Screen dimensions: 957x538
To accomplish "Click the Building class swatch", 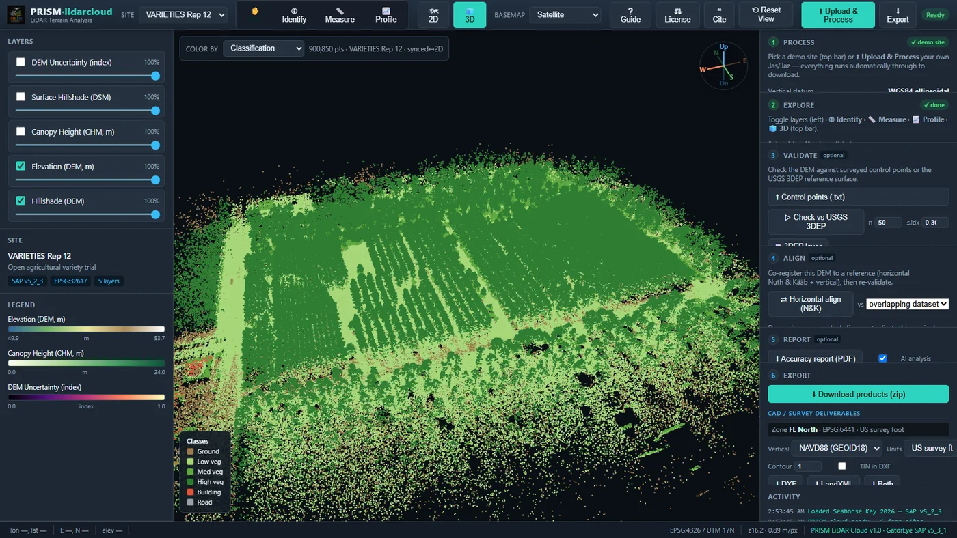I will (x=191, y=492).
